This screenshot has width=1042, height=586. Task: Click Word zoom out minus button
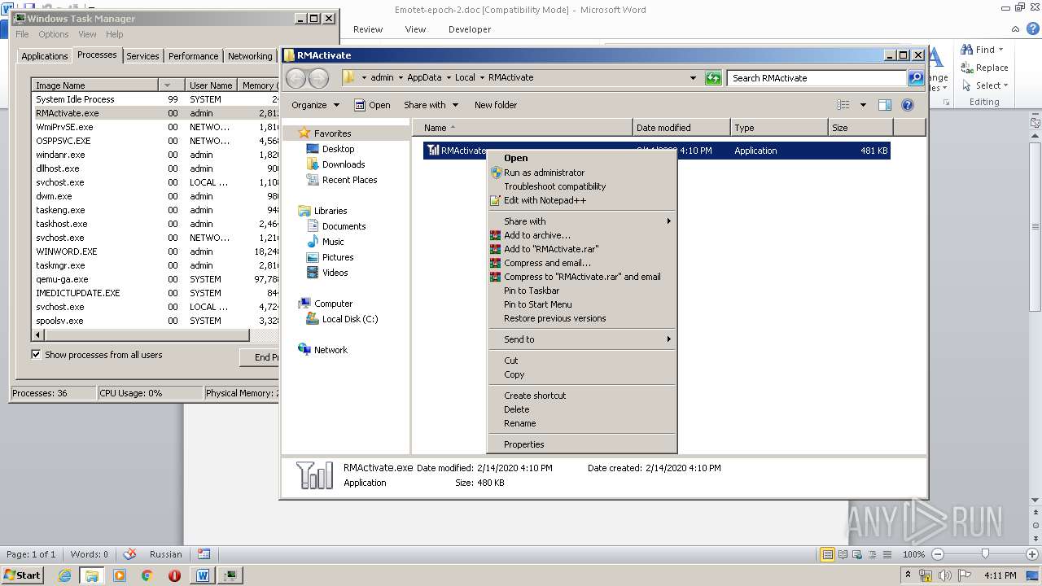coord(937,554)
